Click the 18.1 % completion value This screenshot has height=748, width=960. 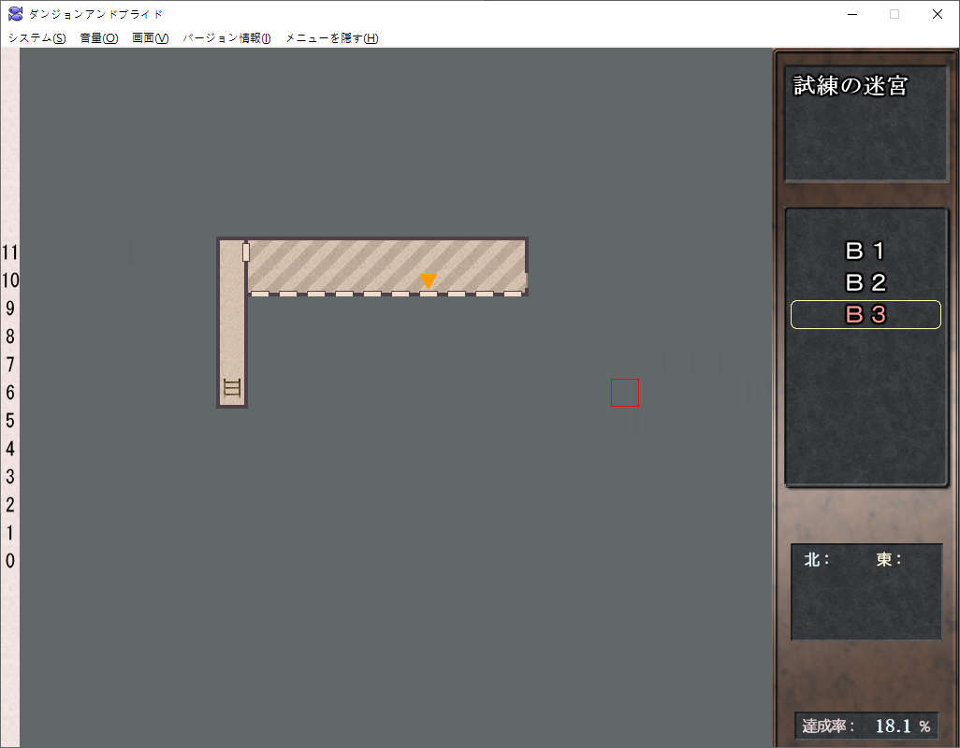[x=903, y=726]
